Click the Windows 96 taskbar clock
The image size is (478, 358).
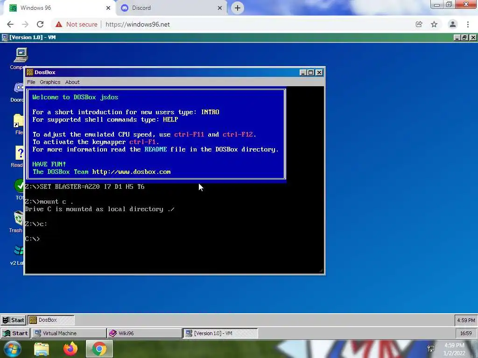click(x=466, y=320)
